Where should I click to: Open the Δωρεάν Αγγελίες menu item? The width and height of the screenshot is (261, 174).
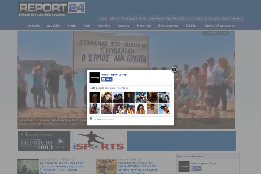(x=232, y=18)
